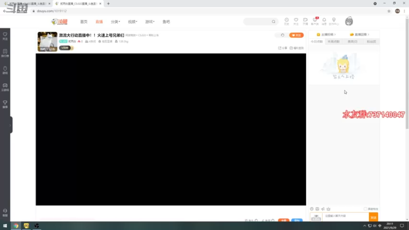Expand the 游戏 games dropdown

point(150,21)
